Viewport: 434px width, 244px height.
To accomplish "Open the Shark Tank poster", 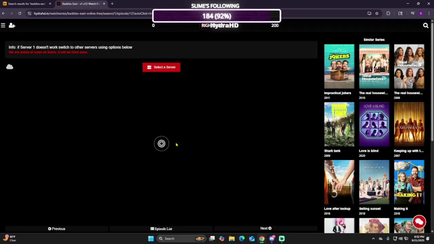I will [339, 124].
